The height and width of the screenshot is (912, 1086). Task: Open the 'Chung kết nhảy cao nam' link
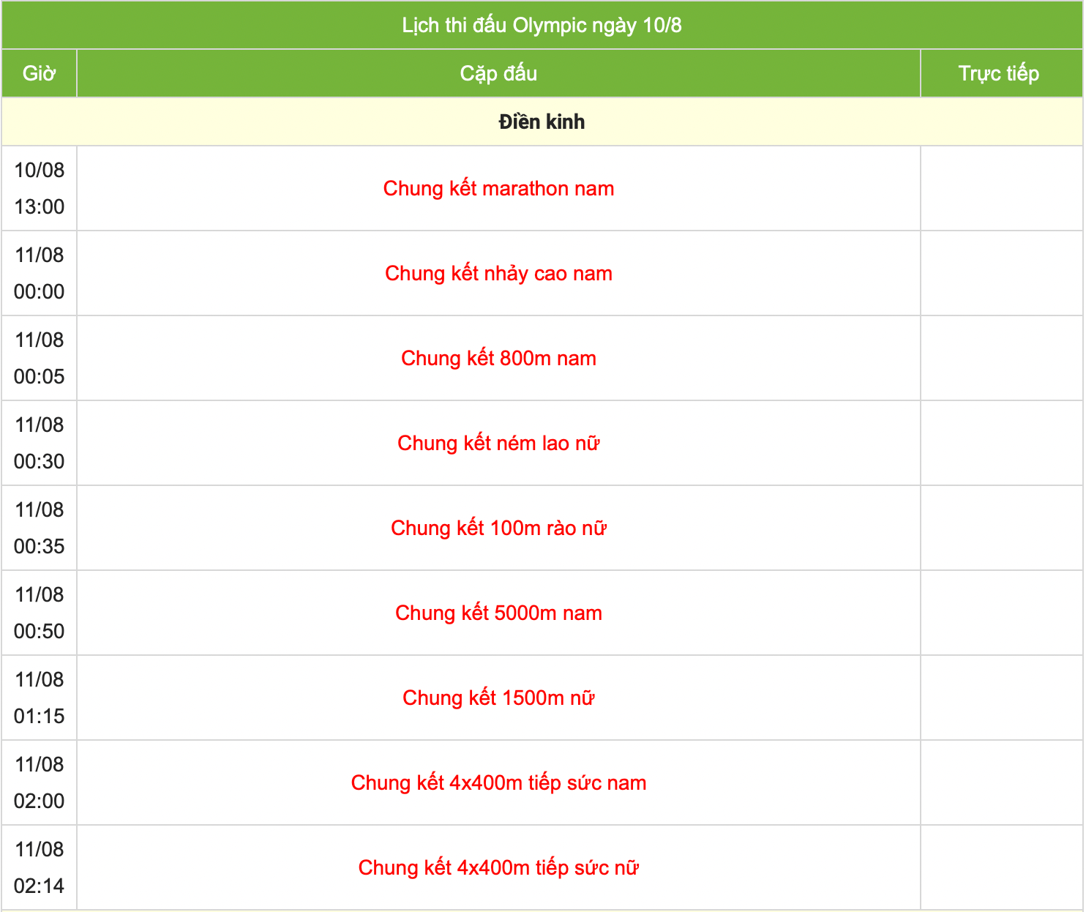coord(498,274)
